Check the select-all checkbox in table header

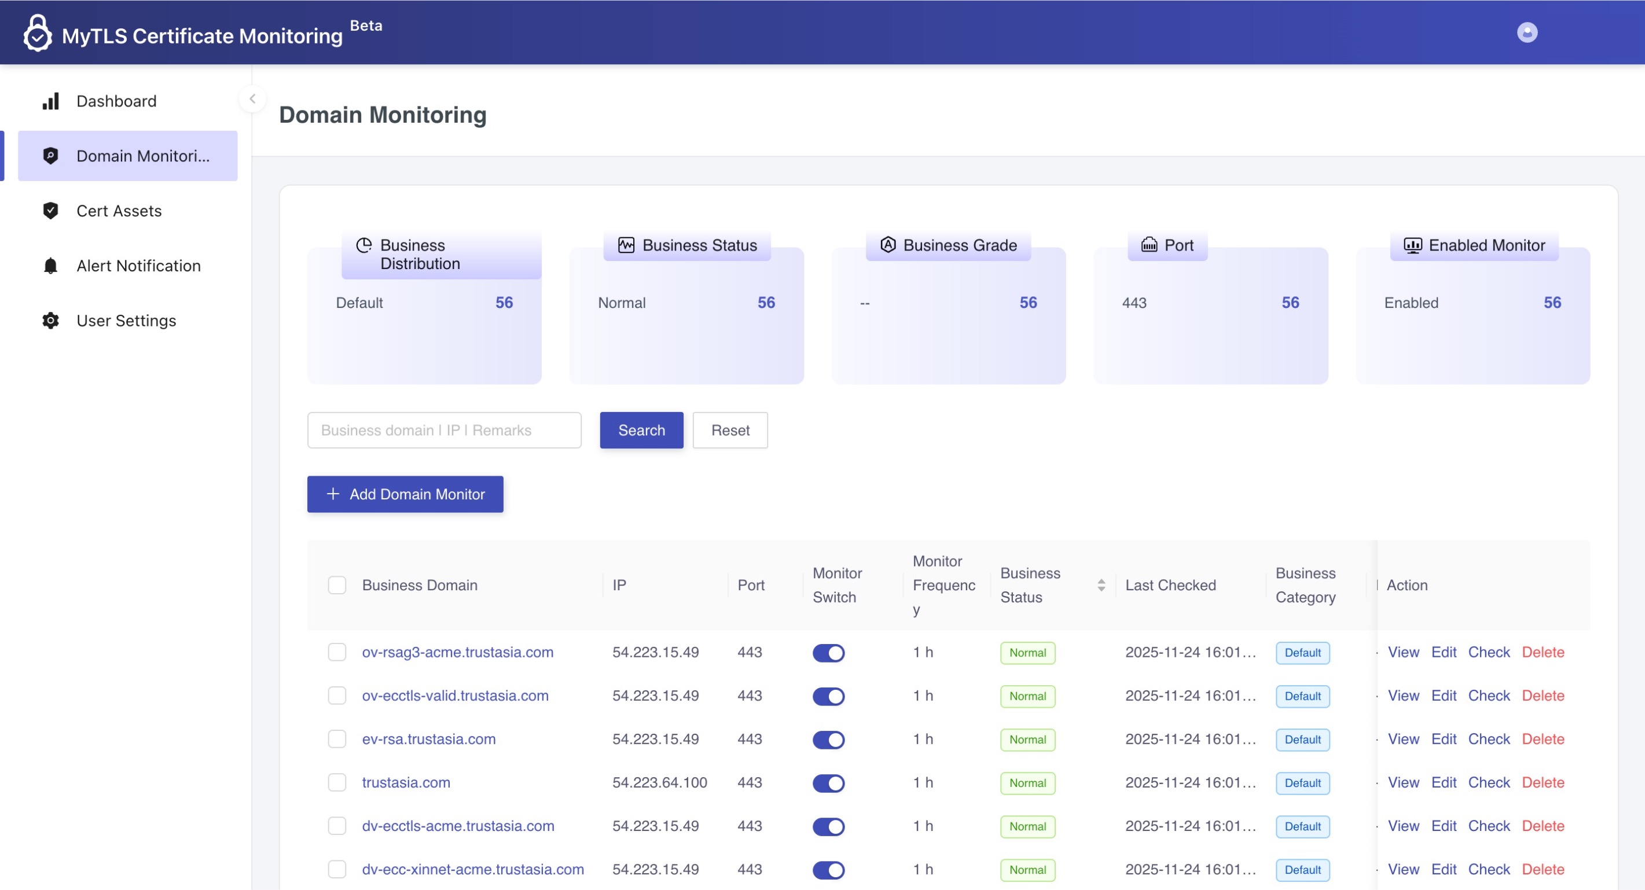coord(337,584)
